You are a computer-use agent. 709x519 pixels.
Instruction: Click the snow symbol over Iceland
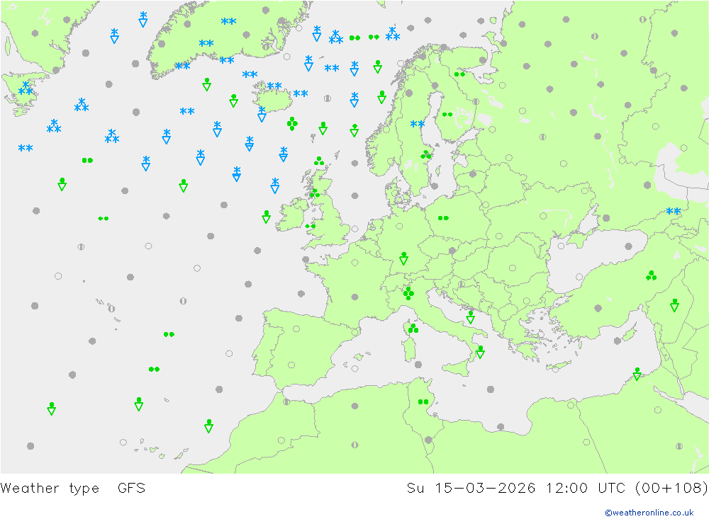tap(274, 86)
